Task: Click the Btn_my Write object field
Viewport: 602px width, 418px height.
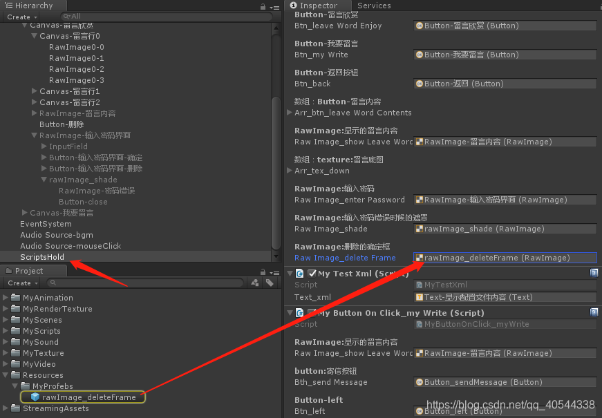Action: [505, 55]
